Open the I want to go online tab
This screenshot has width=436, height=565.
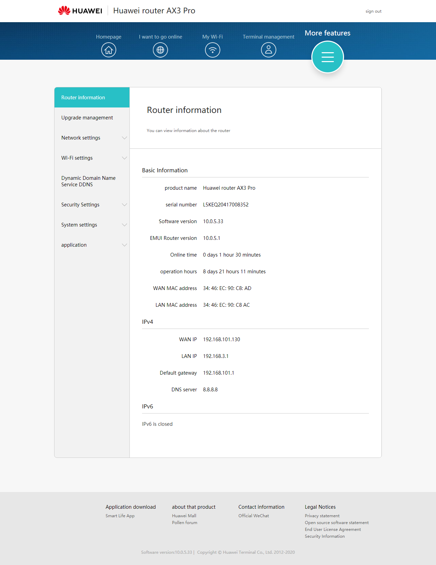click(x=160, y=37)
